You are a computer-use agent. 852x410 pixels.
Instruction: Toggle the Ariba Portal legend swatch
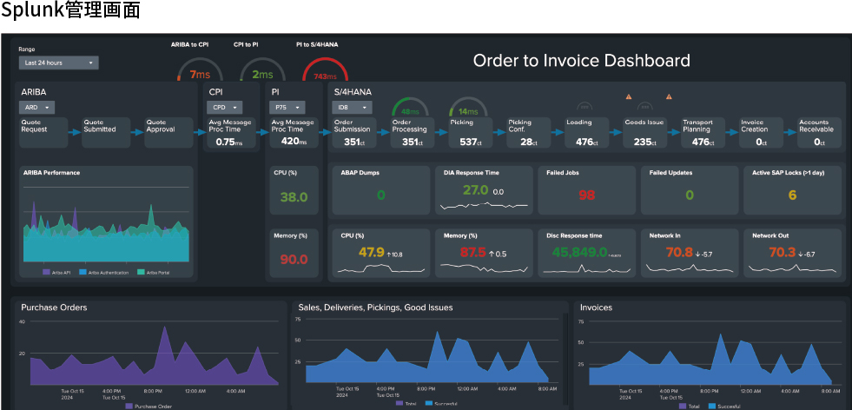point(142,272)
